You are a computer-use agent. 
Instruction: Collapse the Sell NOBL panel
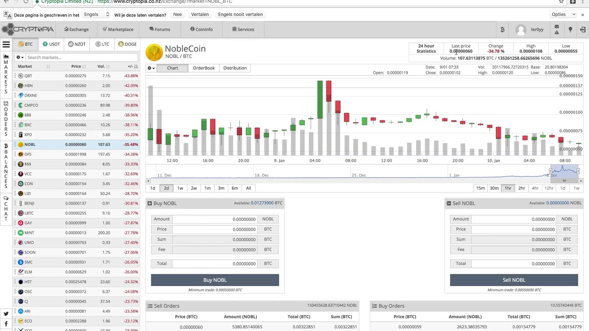[x=449, y=203]
